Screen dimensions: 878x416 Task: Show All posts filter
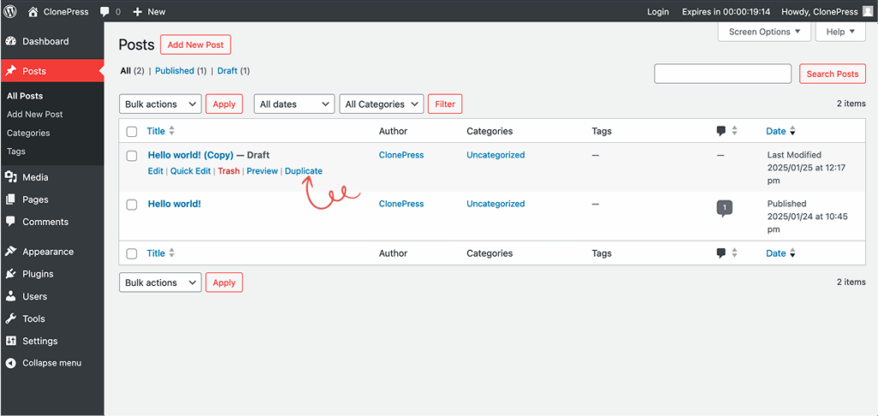click(125, 71)
